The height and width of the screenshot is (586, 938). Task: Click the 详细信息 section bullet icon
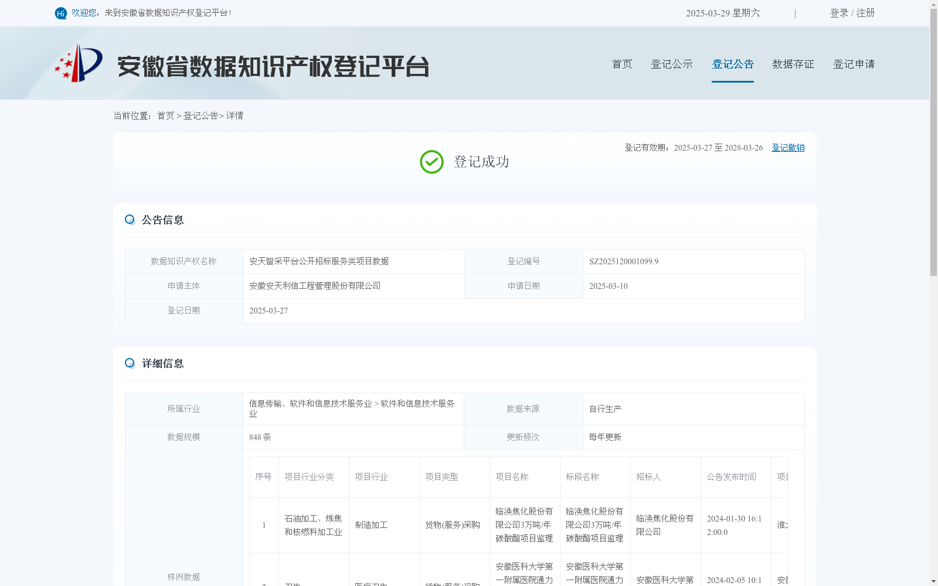[130, 363]
